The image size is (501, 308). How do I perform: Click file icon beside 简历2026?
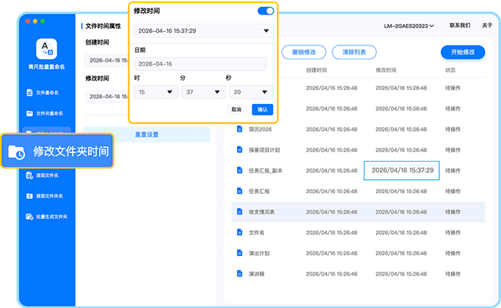point(239,129)
